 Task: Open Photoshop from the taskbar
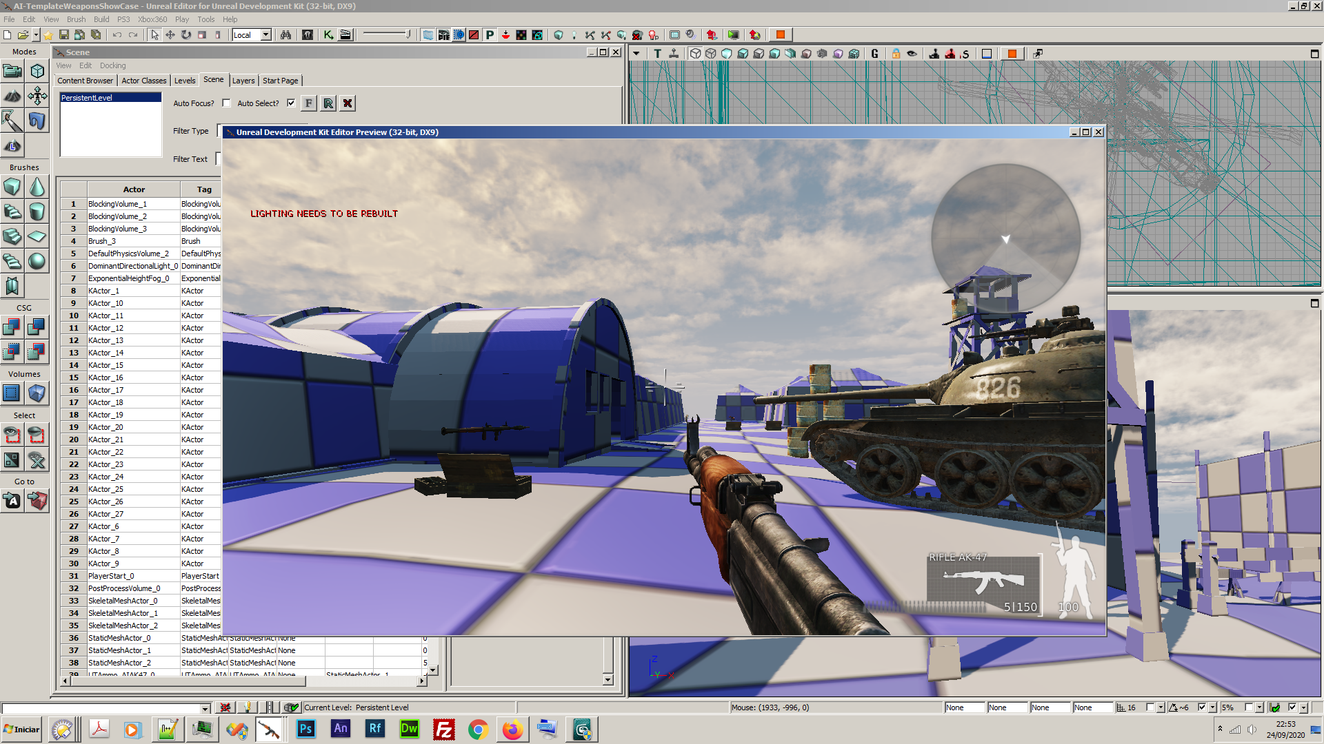pyautogui.click(x=305, y=729)
